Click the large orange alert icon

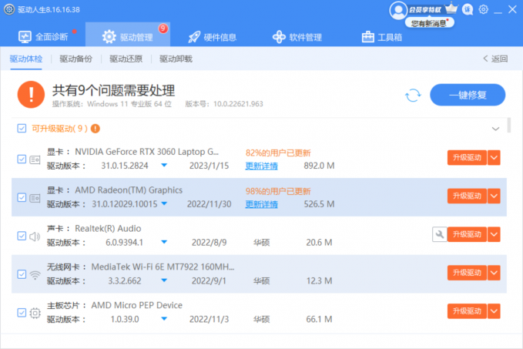[x=30, y=95]
